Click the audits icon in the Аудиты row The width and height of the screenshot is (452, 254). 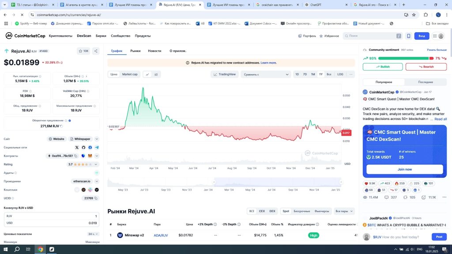tap(97, 173)
